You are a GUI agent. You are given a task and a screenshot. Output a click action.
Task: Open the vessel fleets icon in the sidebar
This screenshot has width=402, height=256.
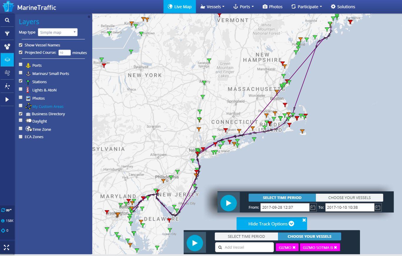[7, 46]
